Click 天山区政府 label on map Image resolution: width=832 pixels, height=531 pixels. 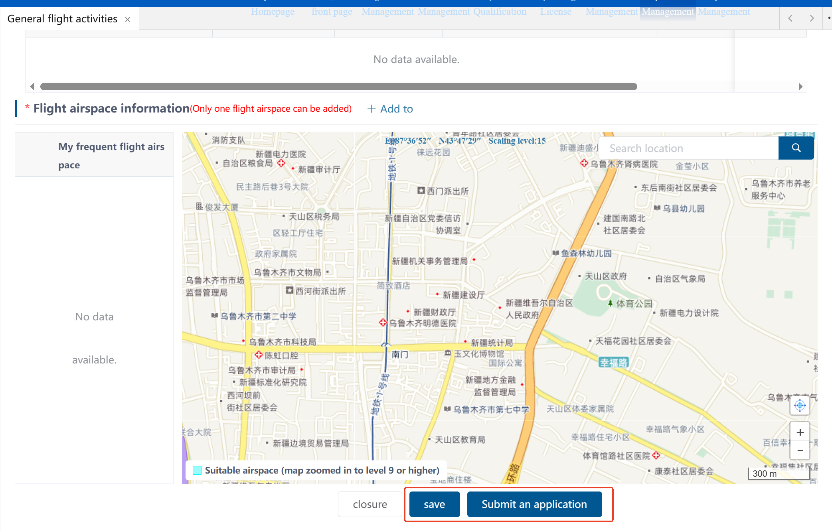click(x=606, y=276)
